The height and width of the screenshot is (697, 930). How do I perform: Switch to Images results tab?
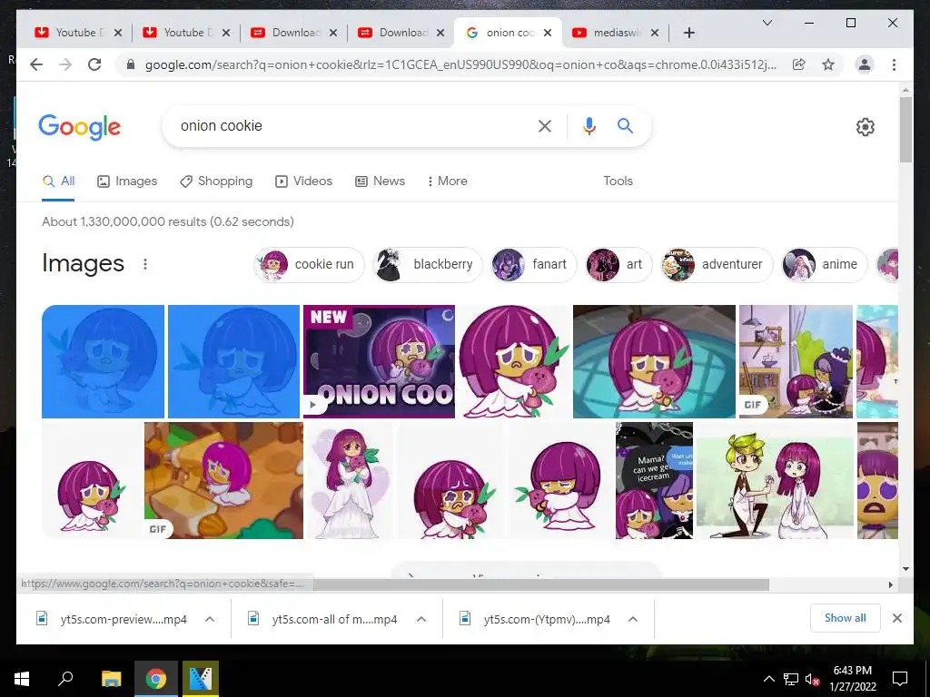(x=127, y=181)
